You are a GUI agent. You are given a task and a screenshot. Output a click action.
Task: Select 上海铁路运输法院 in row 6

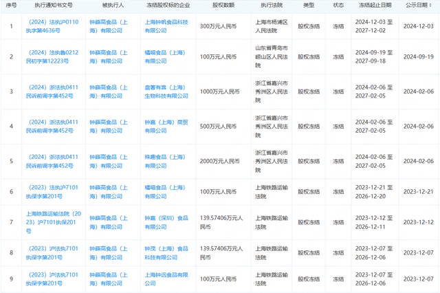[x=272, y=192]
